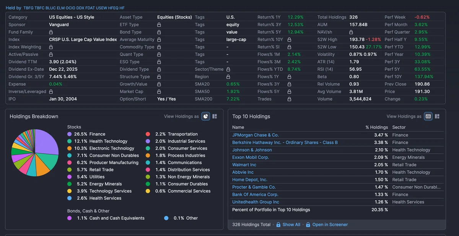The height and width of the screenshot is (236, 459).
Task: Click the Active/Passive lock icon
Action: (51, 55)
